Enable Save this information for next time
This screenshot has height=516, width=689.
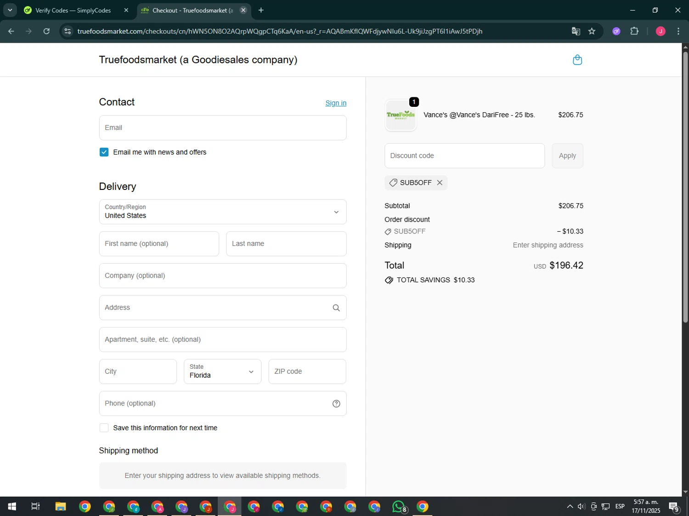click(x=104, y=428)
